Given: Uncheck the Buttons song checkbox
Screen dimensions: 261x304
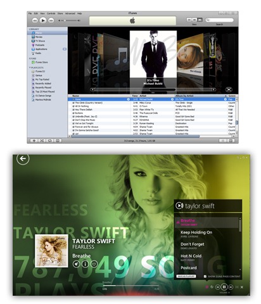Looking at the screenshot, I should point(73,113).
